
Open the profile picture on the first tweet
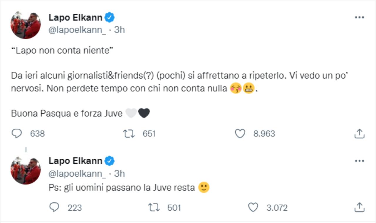pyautogui.click(x=26, y=25)
